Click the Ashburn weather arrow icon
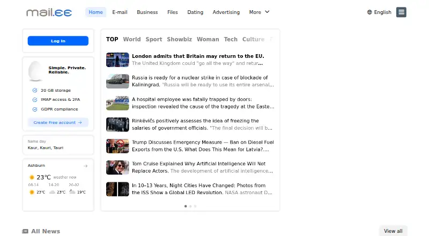The width and height of the screenshot is (429, 236). [85, 166]
